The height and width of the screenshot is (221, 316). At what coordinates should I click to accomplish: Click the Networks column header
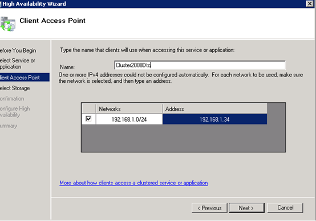129,109
